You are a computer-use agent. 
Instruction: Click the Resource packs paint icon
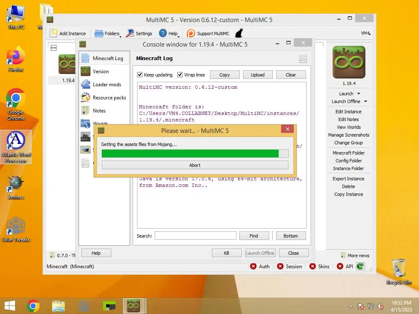pyautogui.click(x=85, y=97)
